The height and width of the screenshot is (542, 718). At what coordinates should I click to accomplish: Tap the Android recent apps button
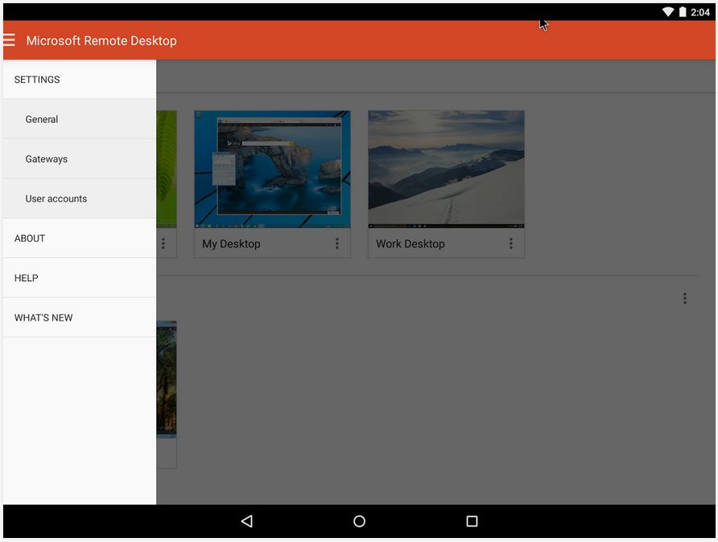472,521
